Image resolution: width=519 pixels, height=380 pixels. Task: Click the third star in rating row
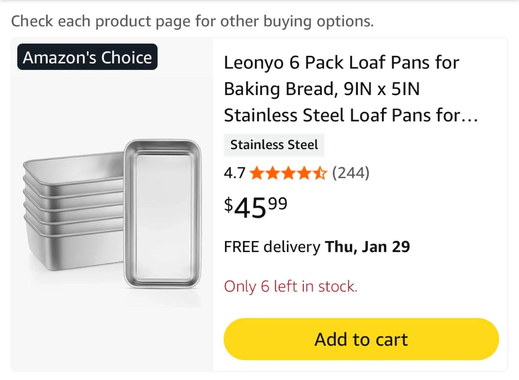[x=288, y=173]
